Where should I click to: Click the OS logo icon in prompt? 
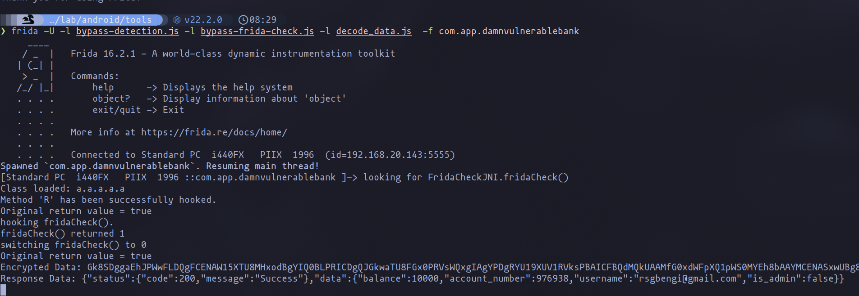click(x=28, y=19)
